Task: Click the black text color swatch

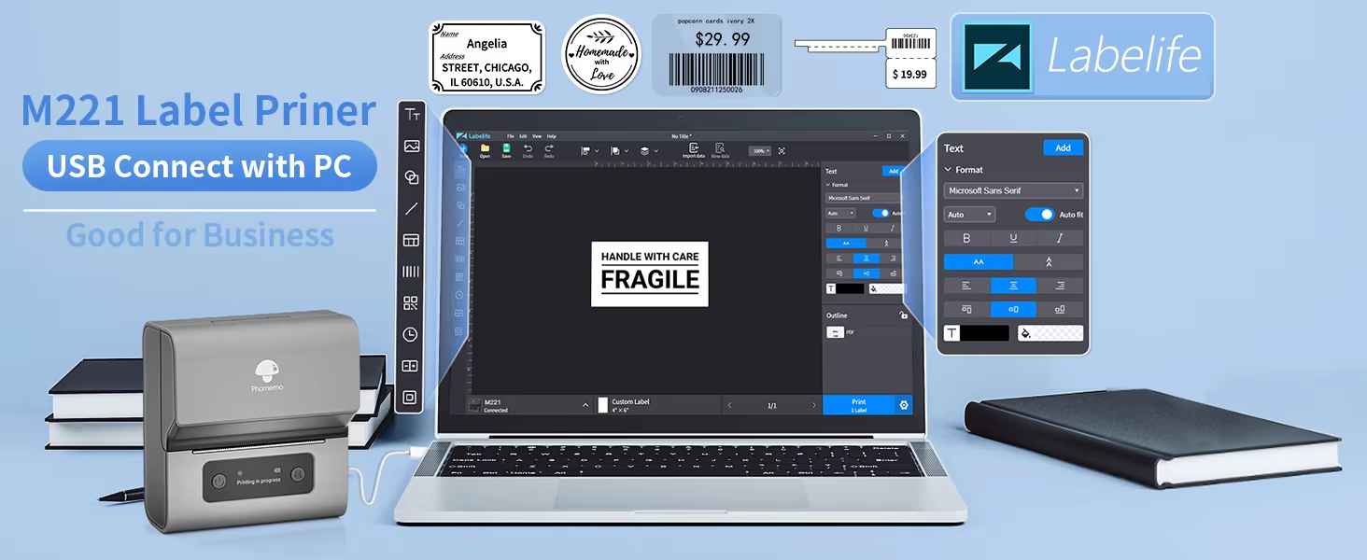Action: 985,333
